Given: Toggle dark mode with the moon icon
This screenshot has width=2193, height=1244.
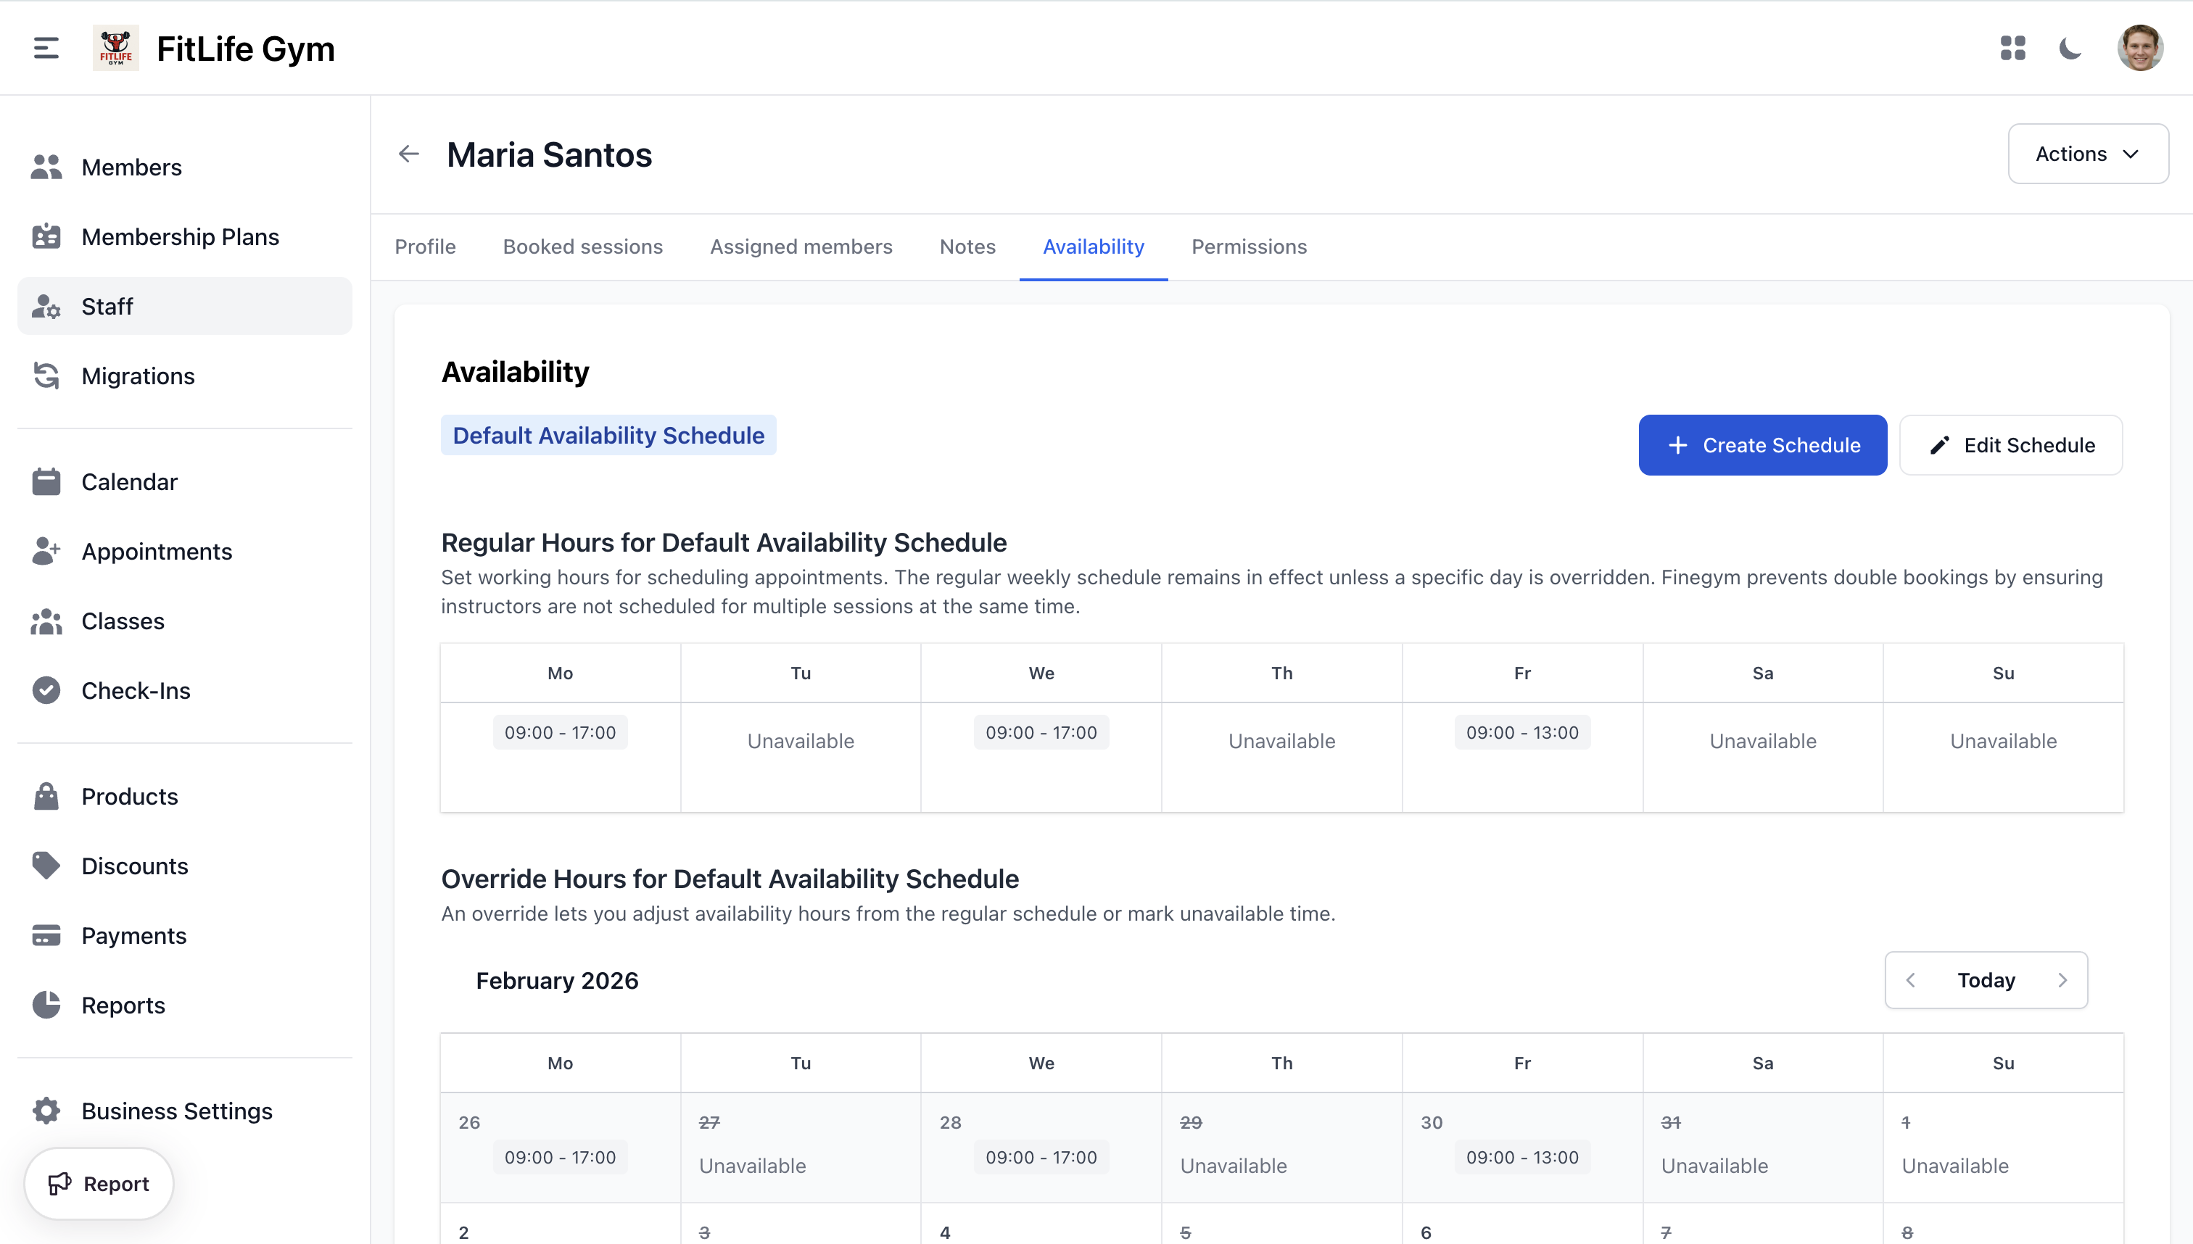Looking at the screenshot, I should coord(2070,48).
